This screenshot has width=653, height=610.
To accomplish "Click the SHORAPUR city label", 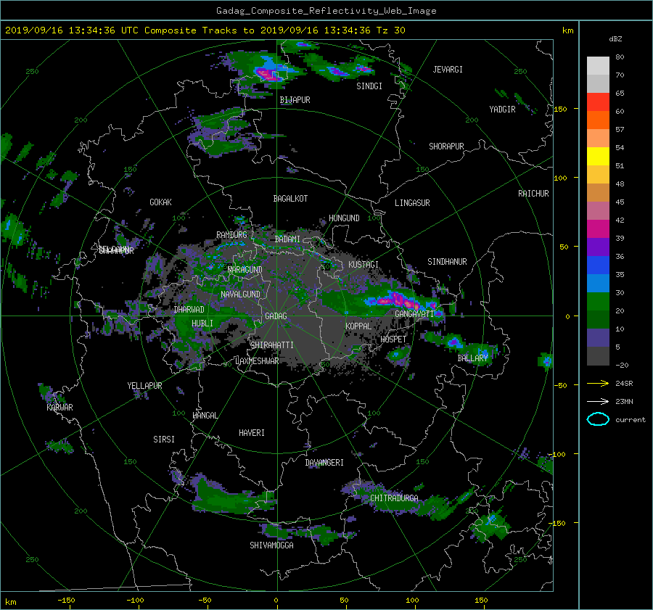I will coord(446,147).
